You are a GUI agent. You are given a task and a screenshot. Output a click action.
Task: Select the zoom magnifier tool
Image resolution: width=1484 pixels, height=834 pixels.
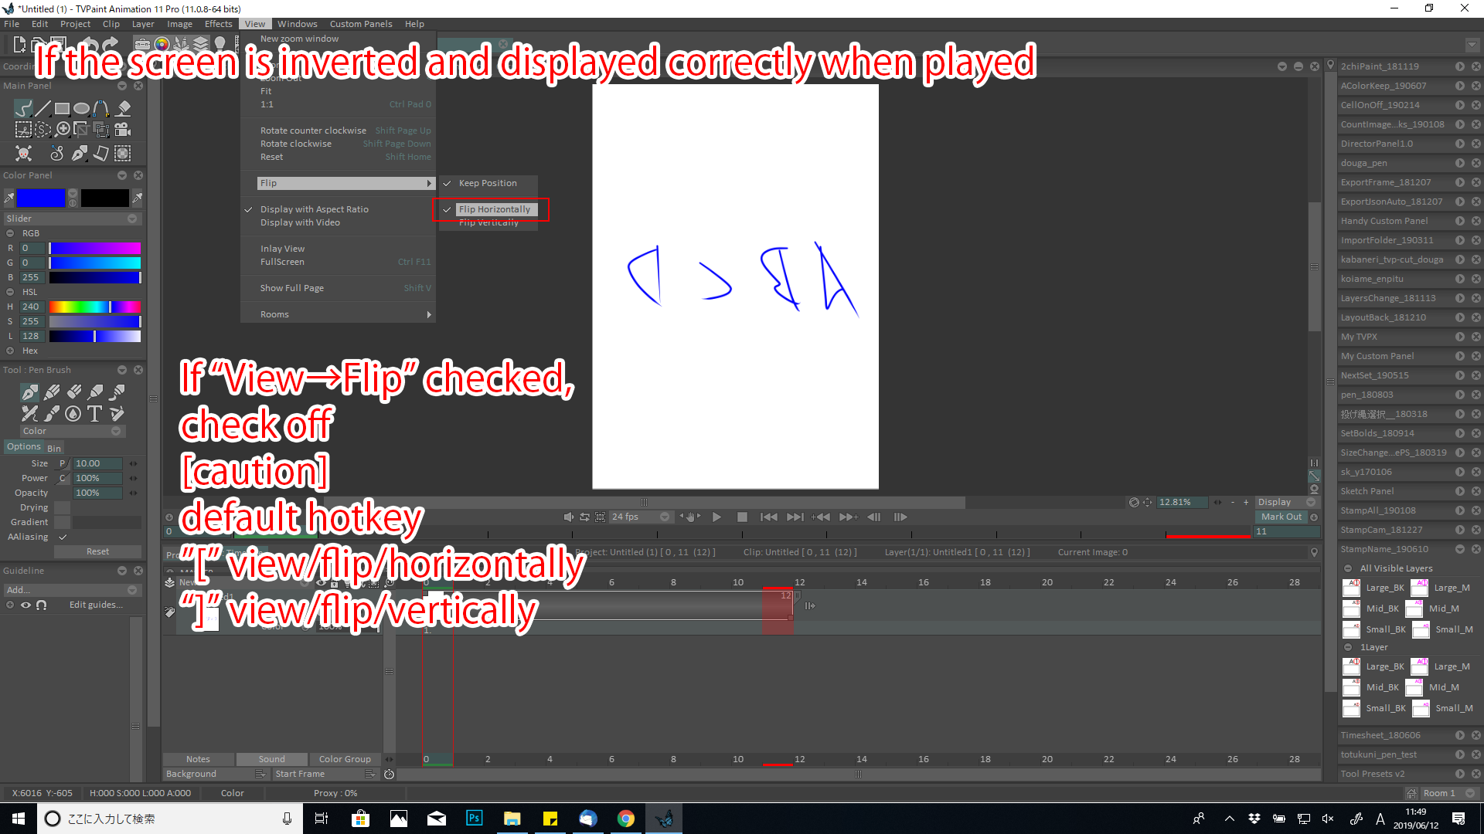click(x=63, y=130)
